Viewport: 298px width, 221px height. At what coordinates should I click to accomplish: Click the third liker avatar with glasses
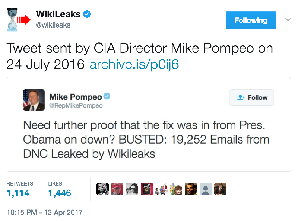tap(132, 189)
